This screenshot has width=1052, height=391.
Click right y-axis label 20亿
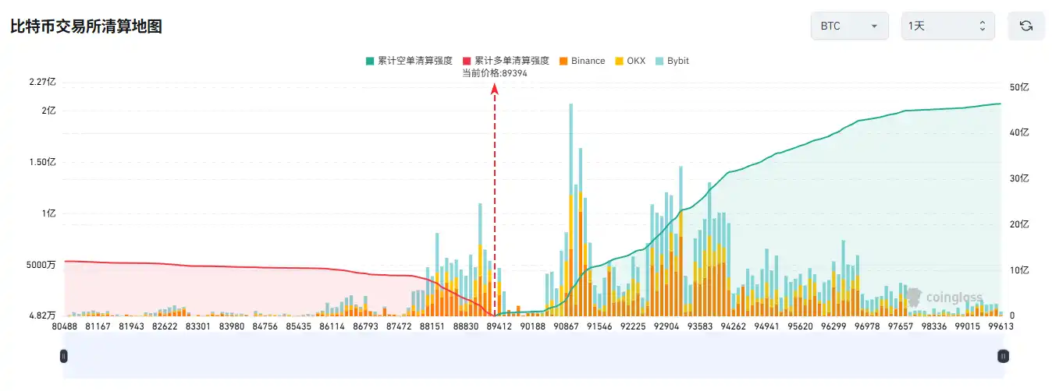(x=1019, y=224)
